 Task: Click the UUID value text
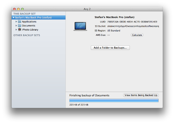132,22
